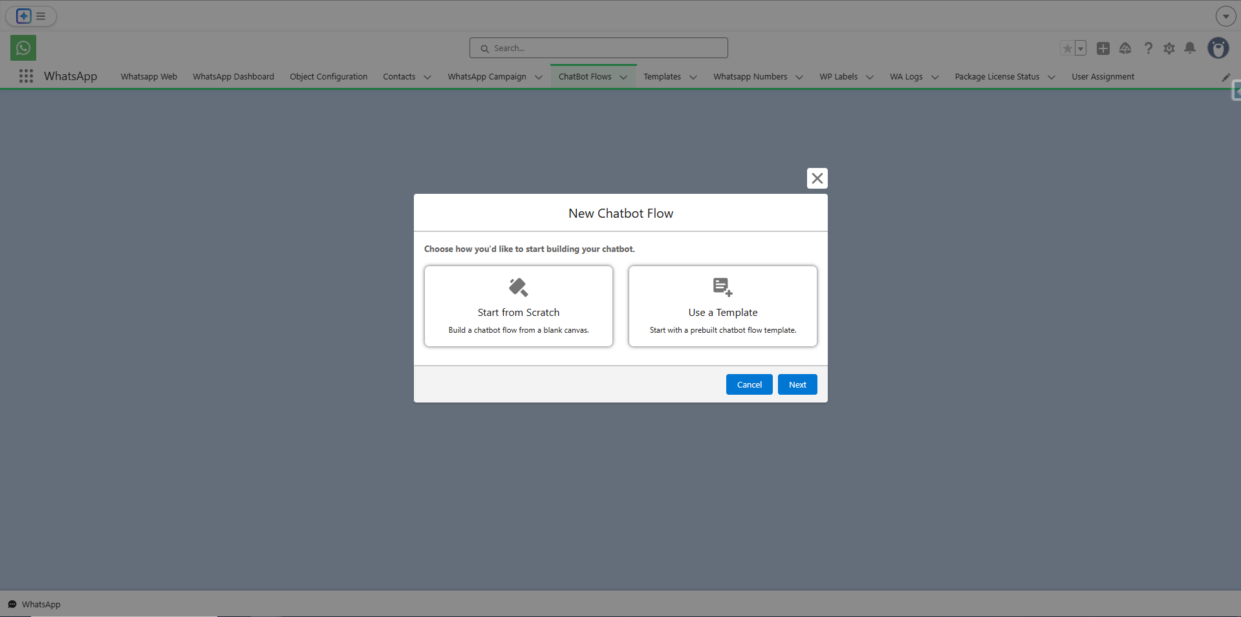This screenshot has height=617, width=1241.
Task: Click the Trailhead learning path icon
Action: pyautogui.click(x=1125, y=48)
